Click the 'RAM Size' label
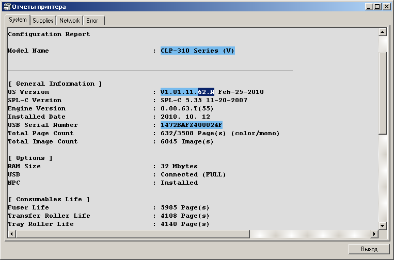The image size is (394, 260). click(x=24, y=166)
